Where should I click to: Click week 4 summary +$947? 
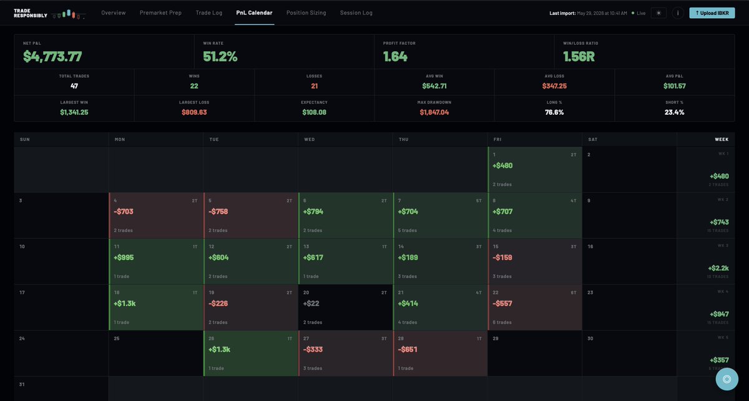click(x=706, y=307)
